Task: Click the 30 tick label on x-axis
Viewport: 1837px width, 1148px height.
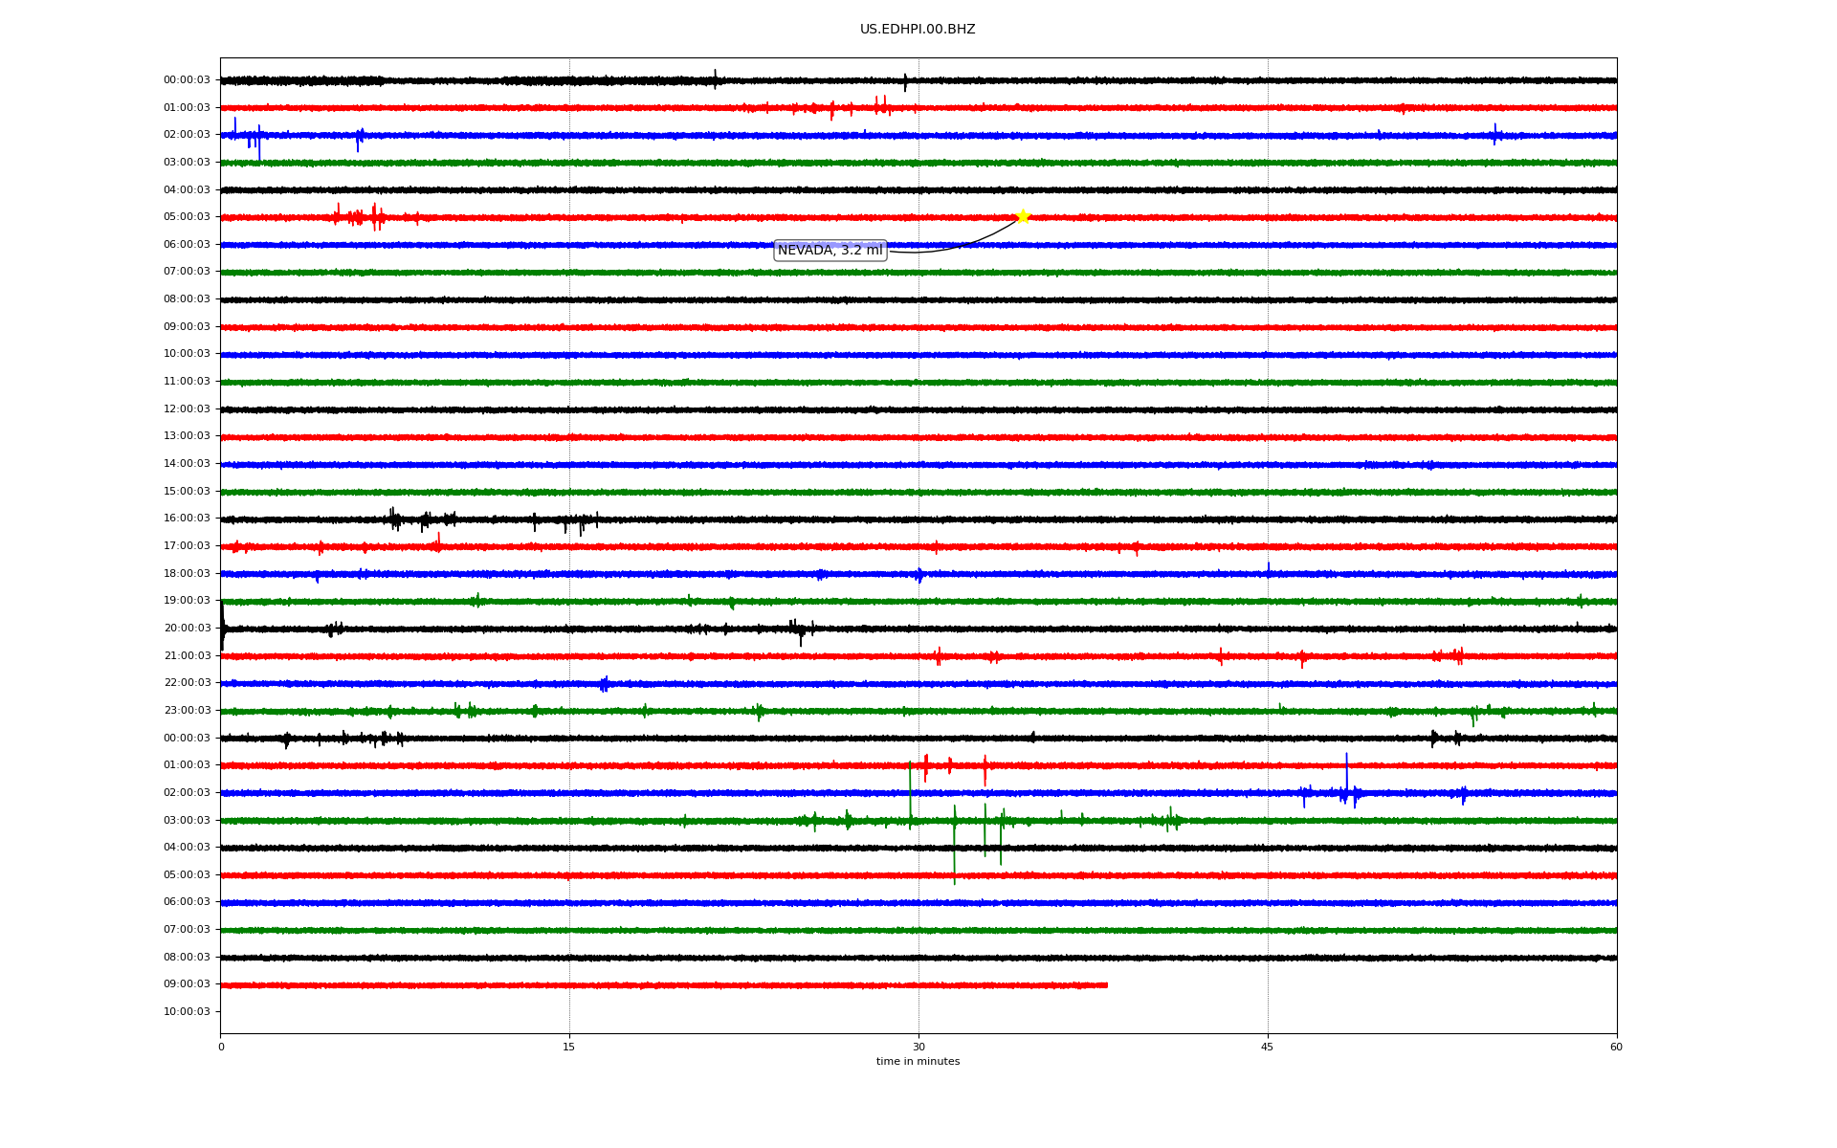Action: 918,1047
